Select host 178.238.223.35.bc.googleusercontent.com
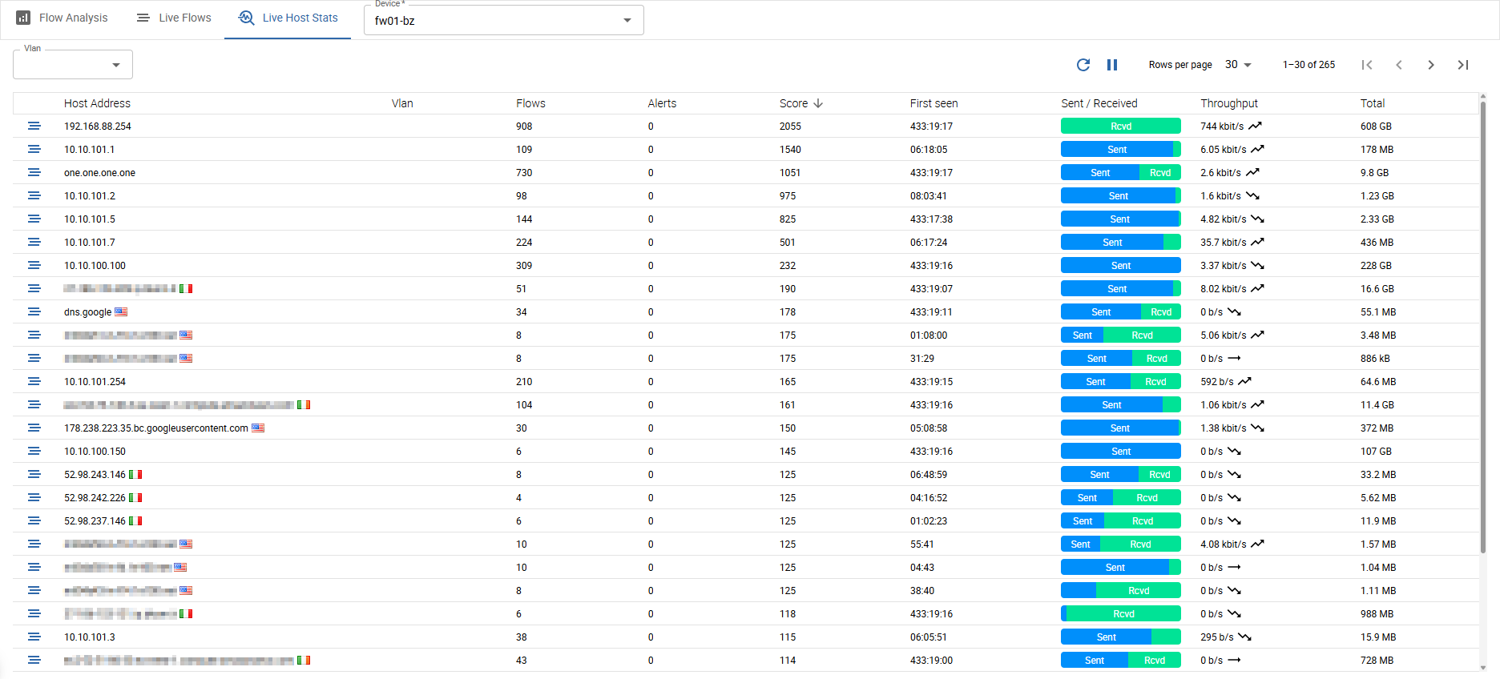 pyautogui.click(x=156, y=428)
